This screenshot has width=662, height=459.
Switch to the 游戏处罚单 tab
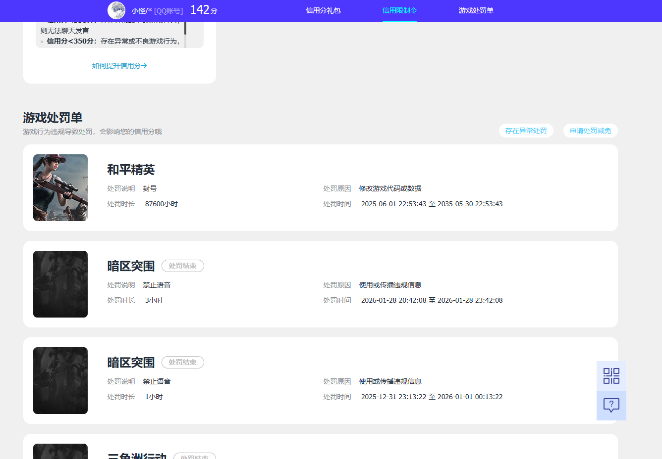475,10
